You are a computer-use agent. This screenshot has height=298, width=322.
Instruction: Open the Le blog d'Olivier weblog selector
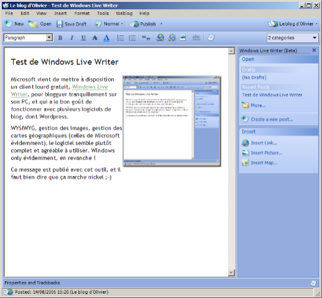point(293,24)
